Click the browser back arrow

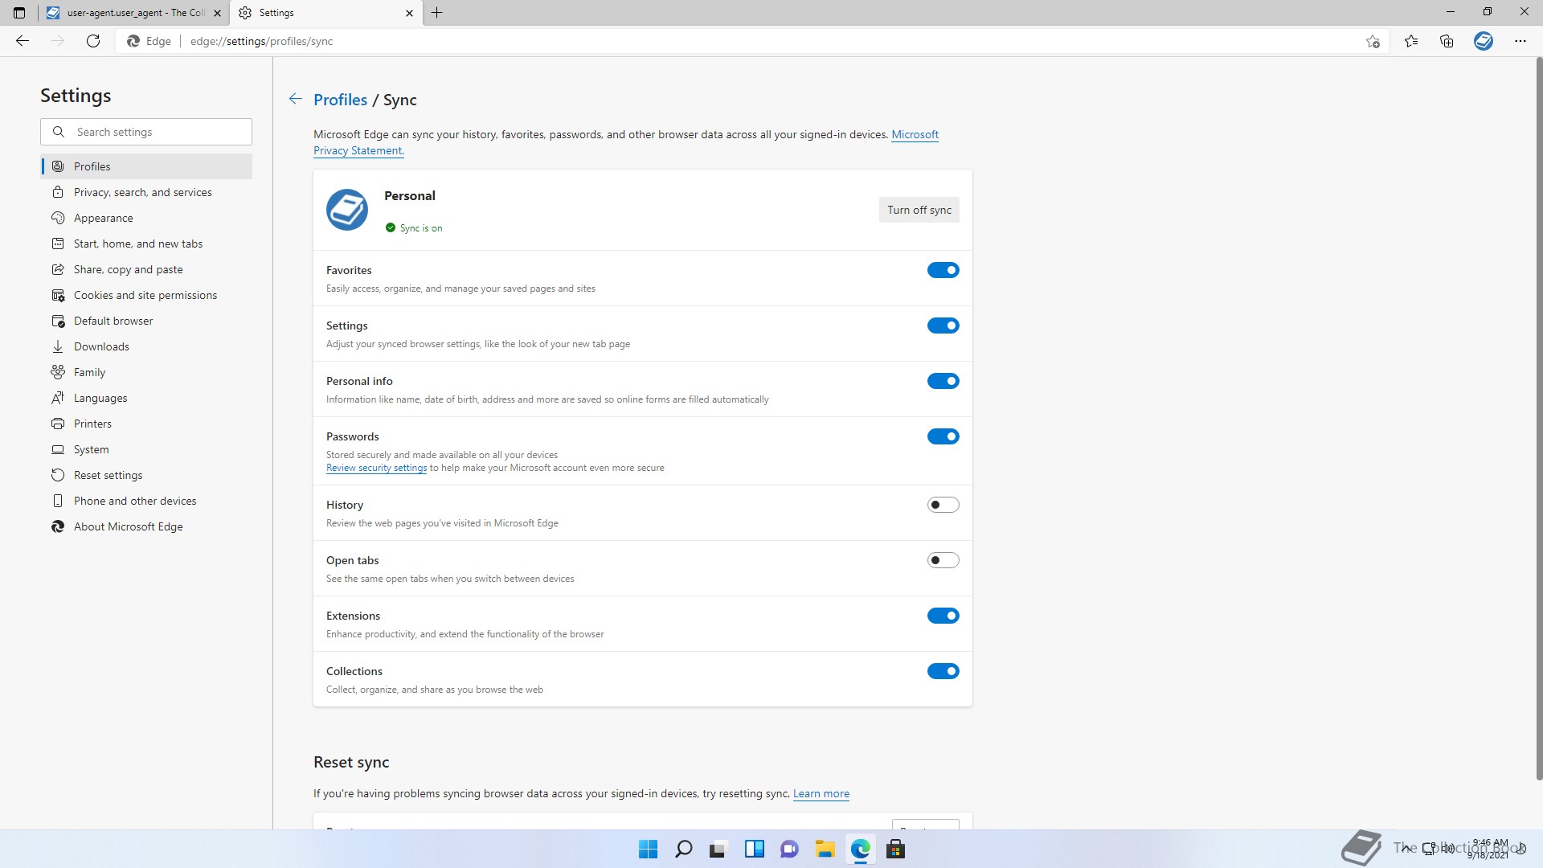23,41
